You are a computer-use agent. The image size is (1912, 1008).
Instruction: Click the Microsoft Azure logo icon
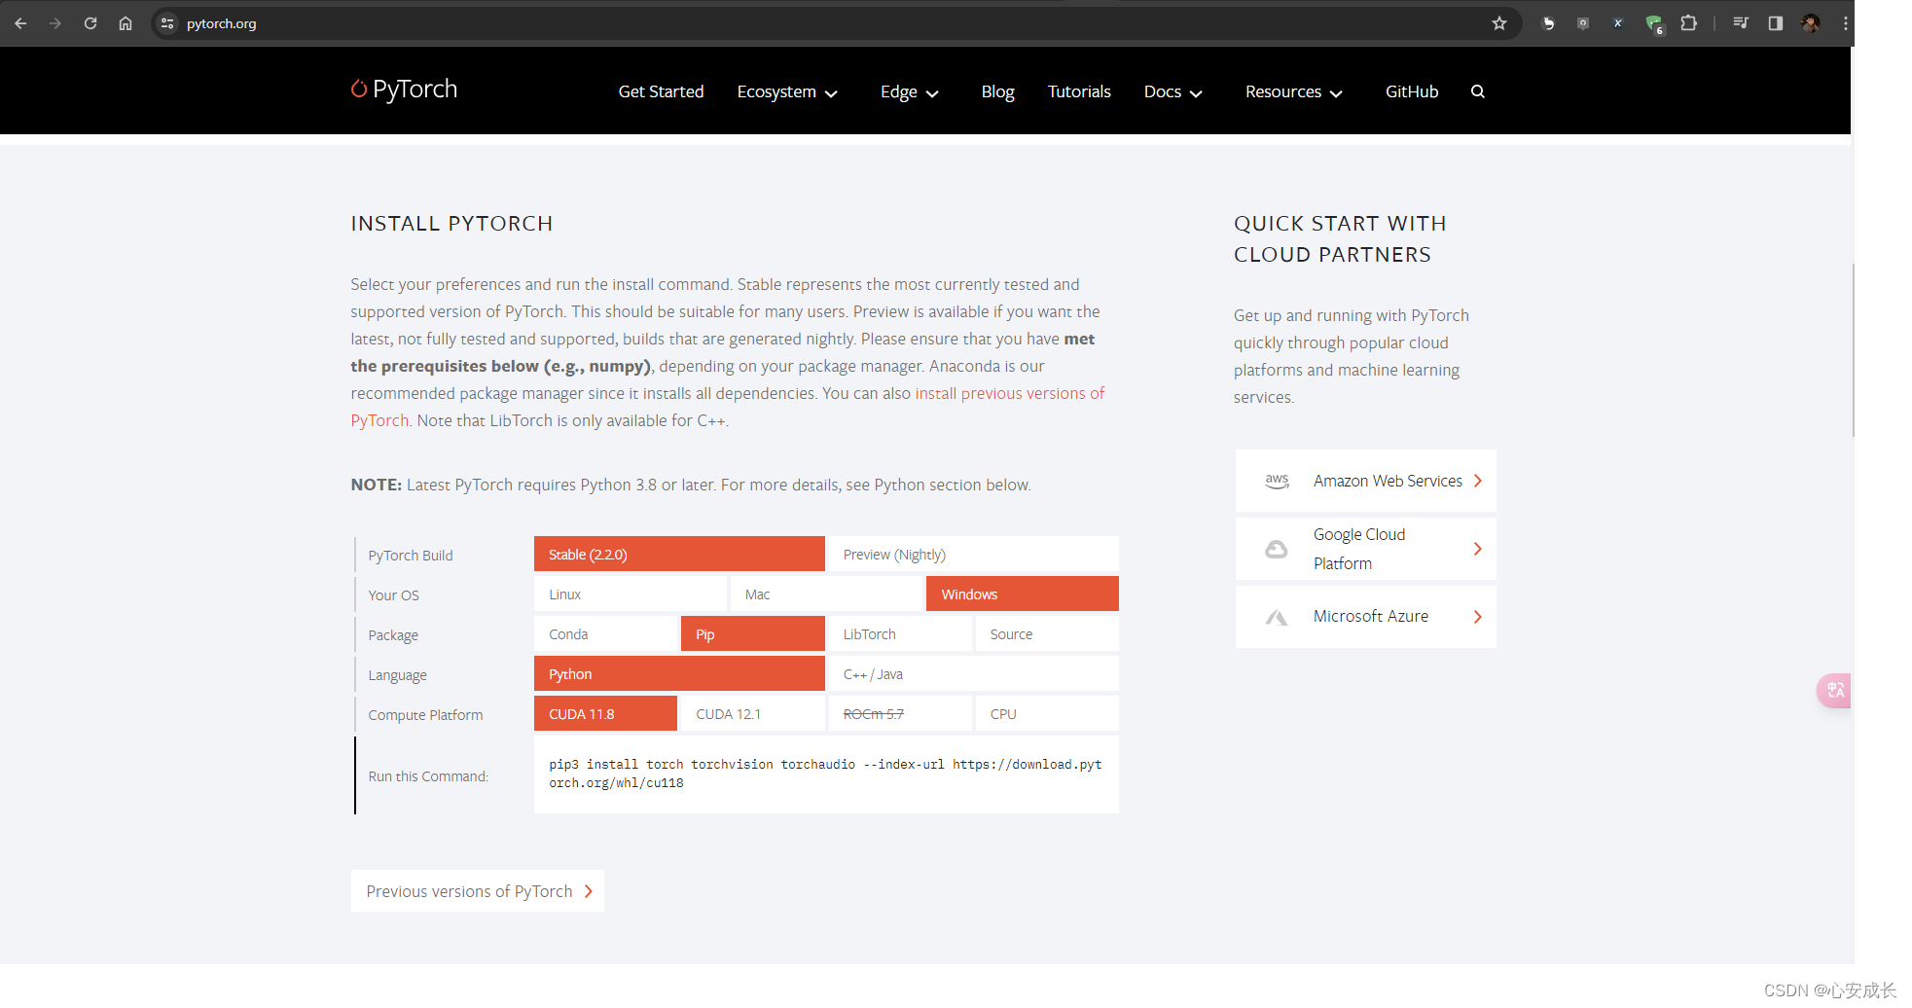[1276, 617]
